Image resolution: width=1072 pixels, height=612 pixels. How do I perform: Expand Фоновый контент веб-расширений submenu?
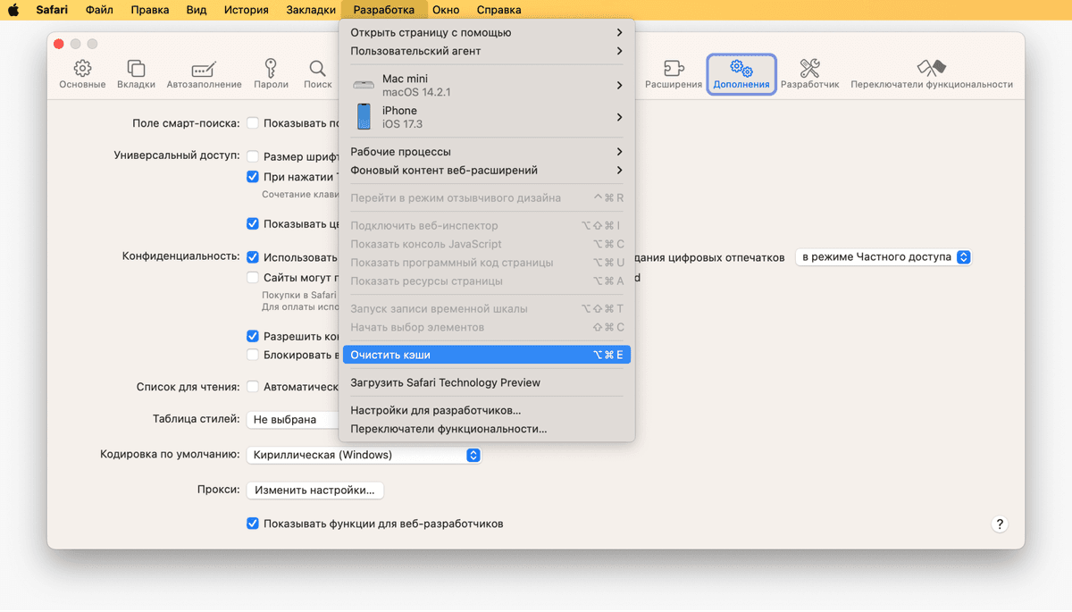pos(487,171)
